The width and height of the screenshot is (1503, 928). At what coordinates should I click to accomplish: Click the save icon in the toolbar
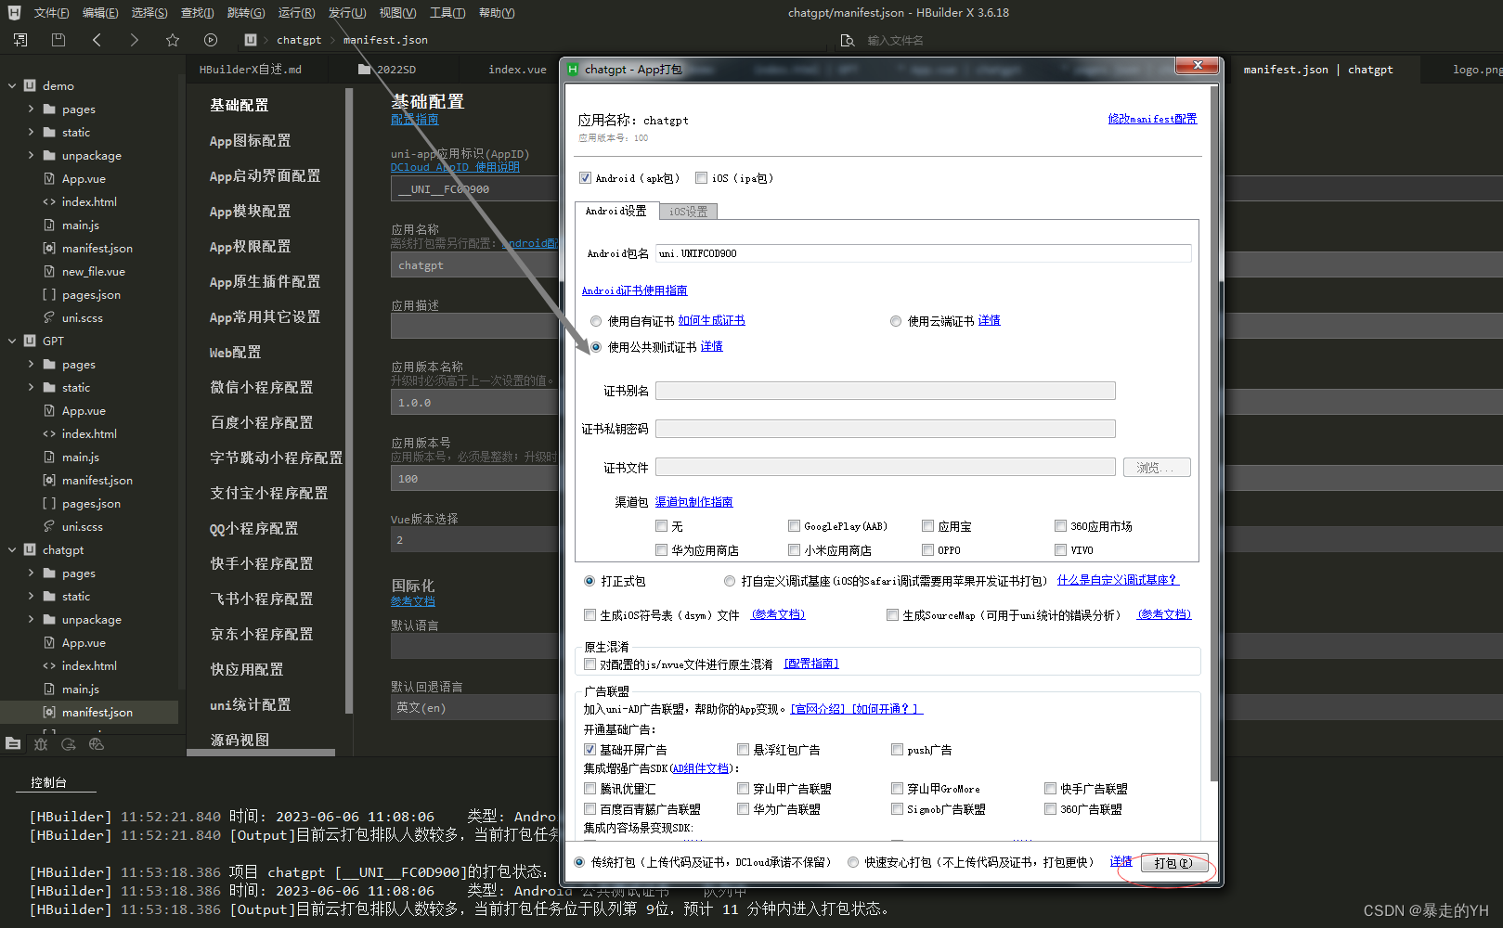(57, 40)
